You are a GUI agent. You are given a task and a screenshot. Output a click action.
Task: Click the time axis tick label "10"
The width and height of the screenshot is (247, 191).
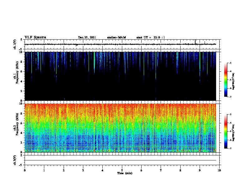(219, 170)
